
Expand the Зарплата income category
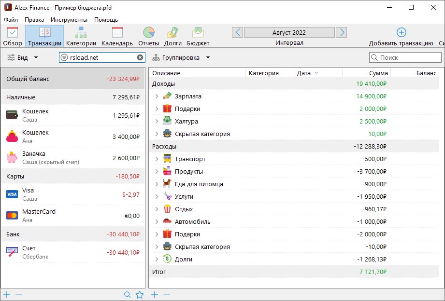click(x=155, y=97)
